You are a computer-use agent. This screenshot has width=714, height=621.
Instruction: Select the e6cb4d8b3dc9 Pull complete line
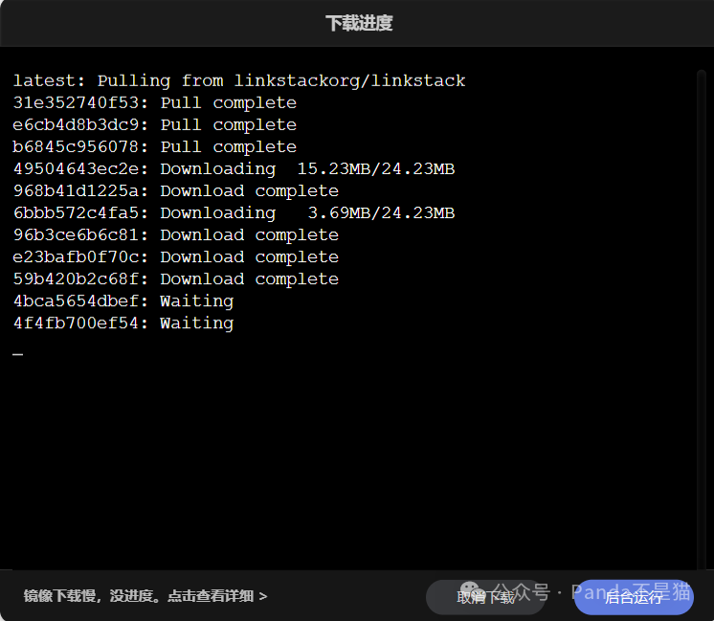[x=154, y=124]
